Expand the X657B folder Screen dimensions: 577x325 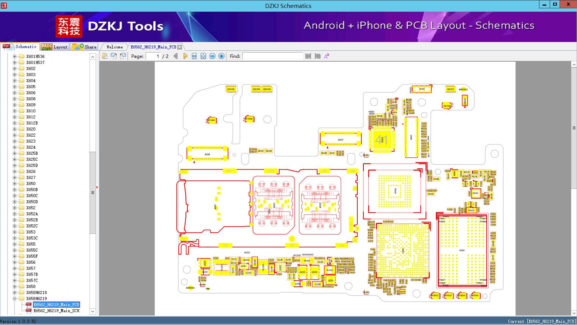(14, 274)
